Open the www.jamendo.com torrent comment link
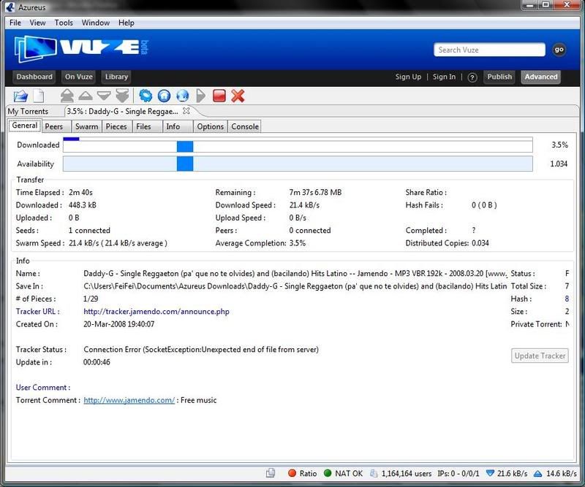585x487 pixels. tap(129, 400)
